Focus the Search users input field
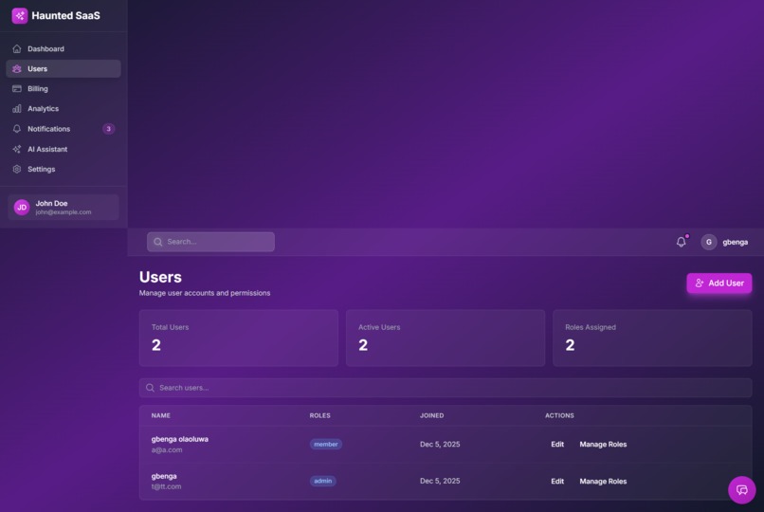The image size is (764, 512). click(446, 388)
